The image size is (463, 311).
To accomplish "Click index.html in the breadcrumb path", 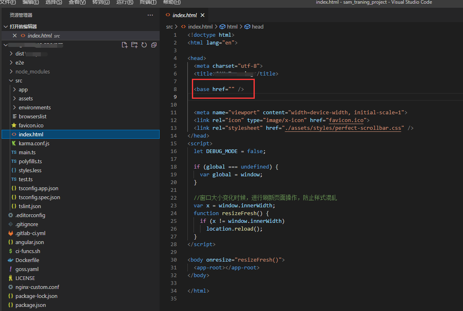I will click(200, 27).
